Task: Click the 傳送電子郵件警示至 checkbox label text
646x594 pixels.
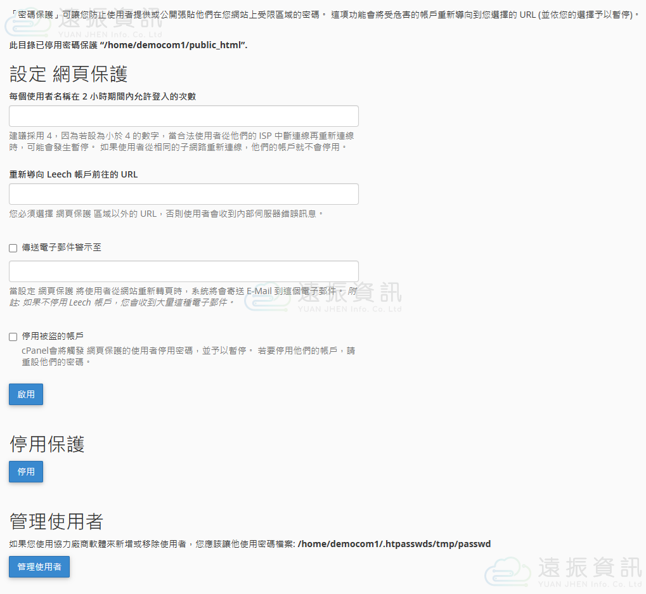Action: (61, 247)
